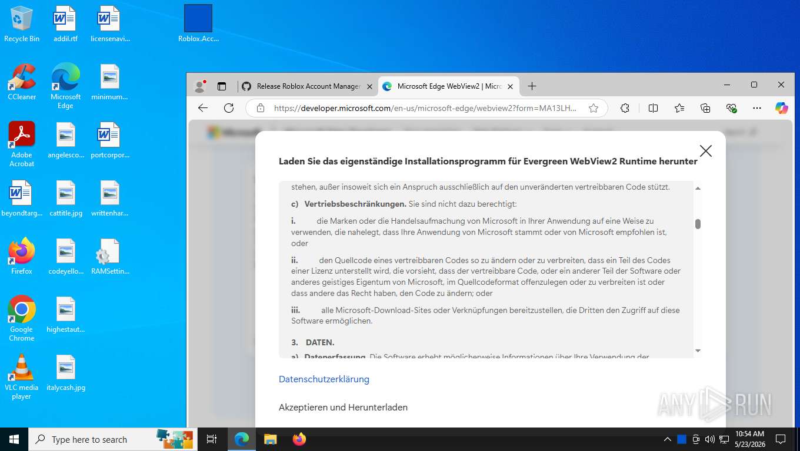Open italycash.jpg desktop file
This screenshot has width=800, height=451.
click(65, 373)
